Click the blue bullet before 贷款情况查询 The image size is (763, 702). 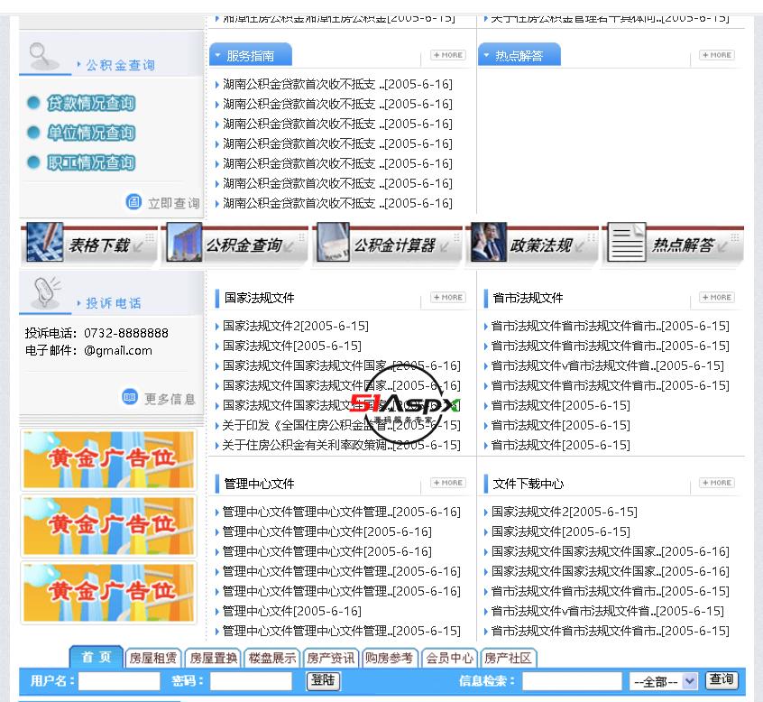(x=33, y=103)
